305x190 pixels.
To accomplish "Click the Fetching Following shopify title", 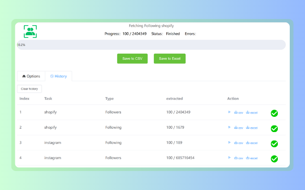I will [152, 26].
